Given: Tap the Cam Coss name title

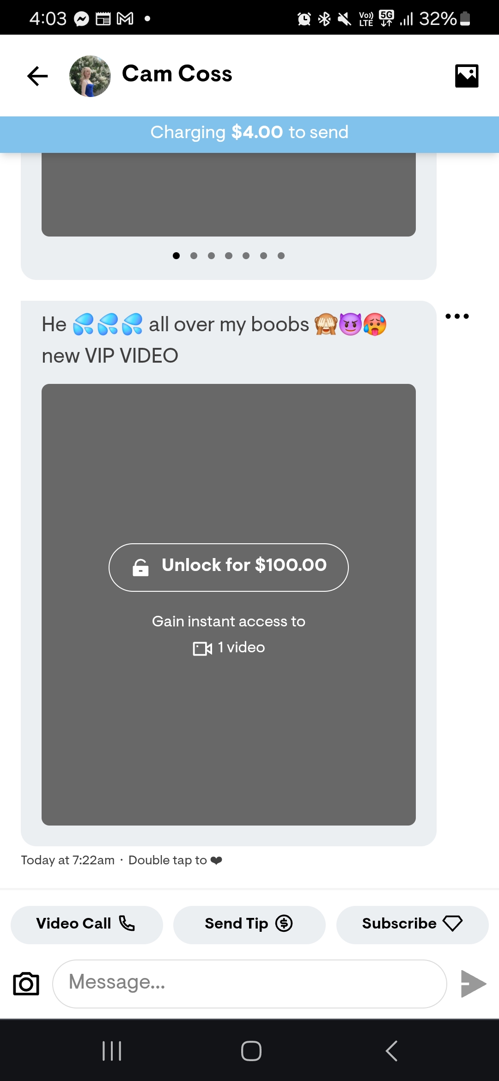Looking at the screenshot, I should pos(177,74).
